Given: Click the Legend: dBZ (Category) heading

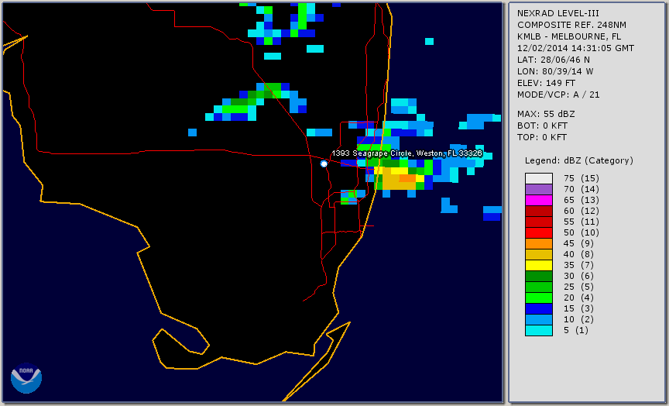Looking at the screenshot, I should (x=579, y=160).
